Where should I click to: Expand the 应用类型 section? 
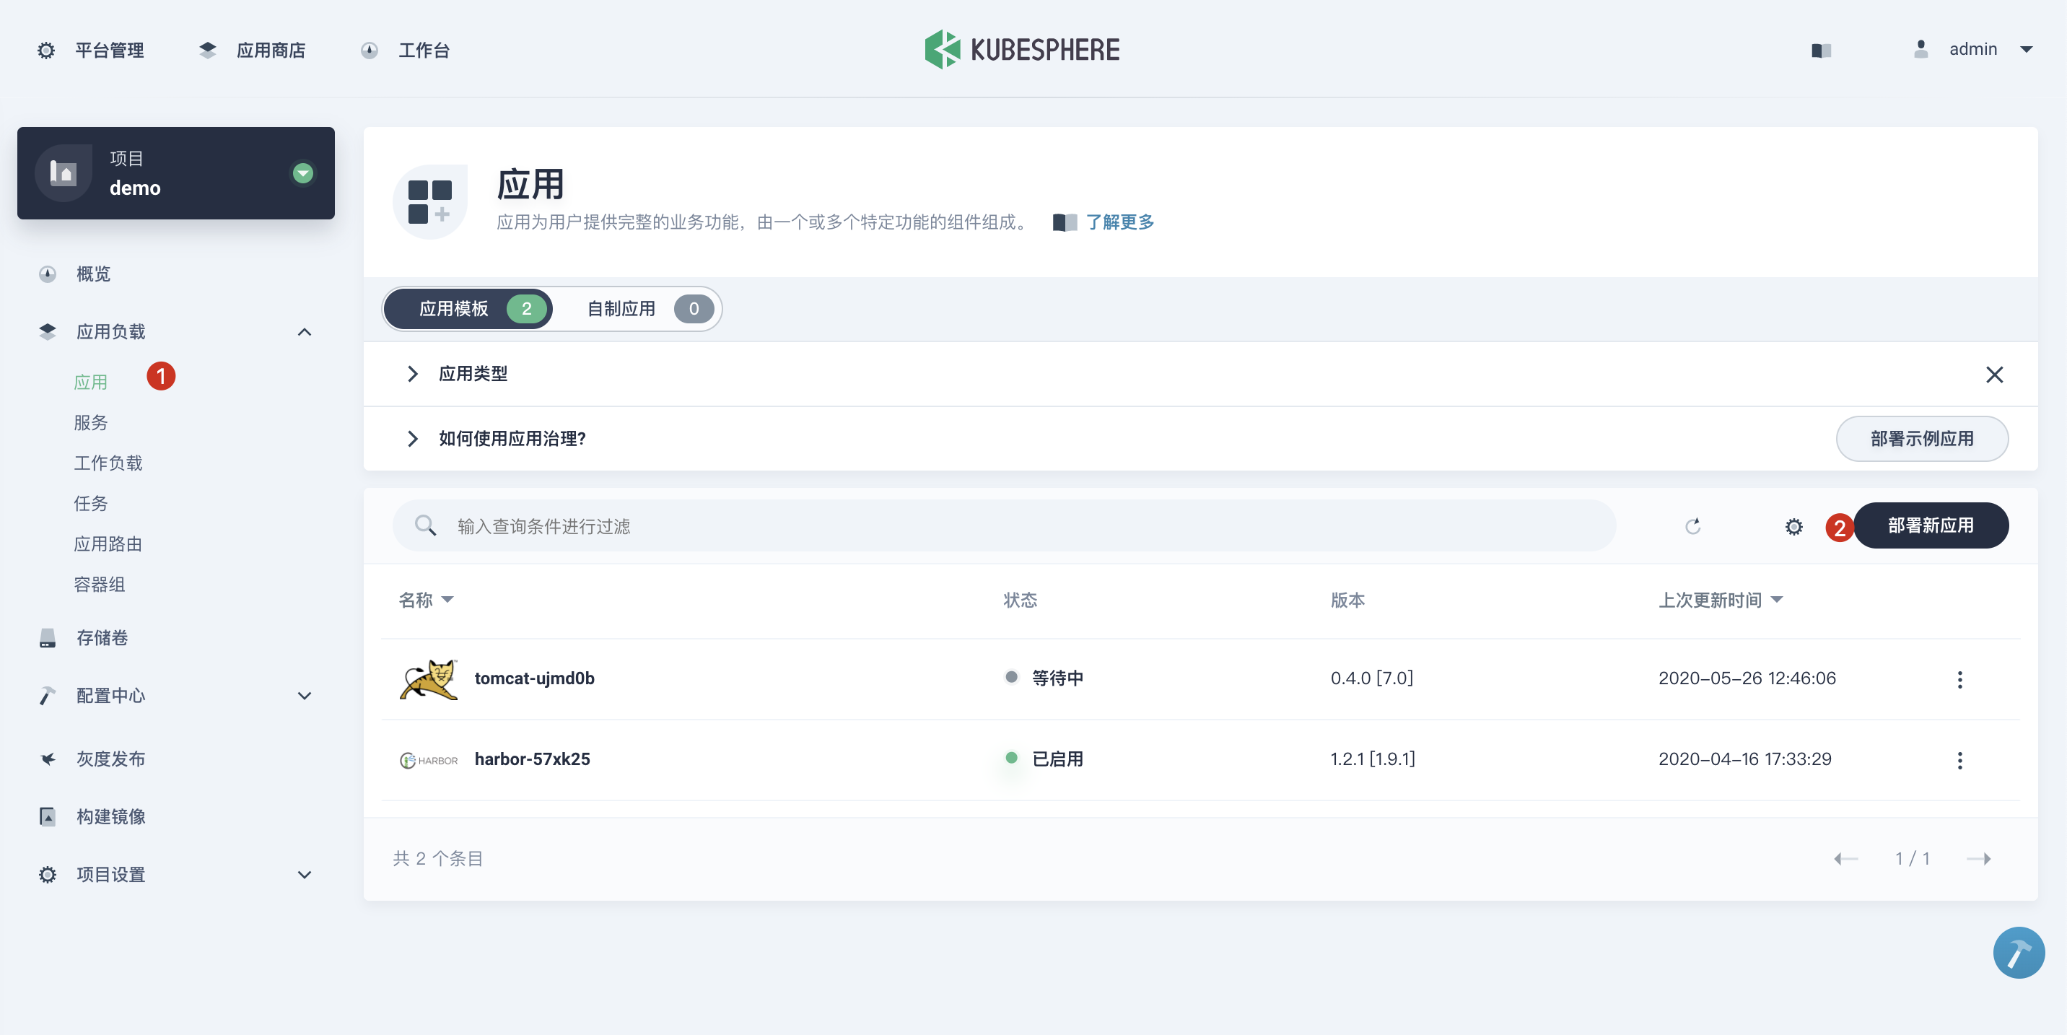412,374
